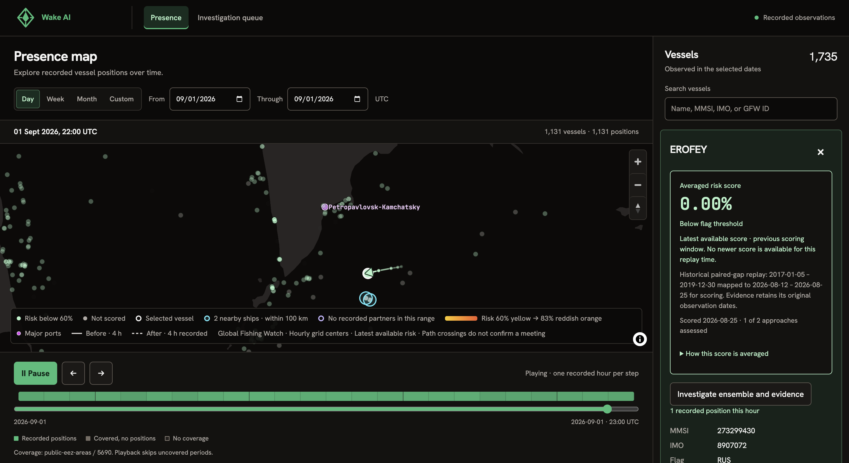Zoom in on the presence map
The image size is (849, 463).
click(x=637, y=162)
